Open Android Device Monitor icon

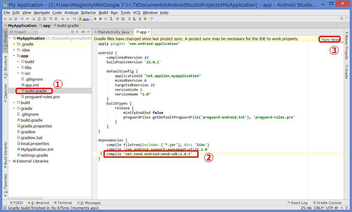pos(145,19)
